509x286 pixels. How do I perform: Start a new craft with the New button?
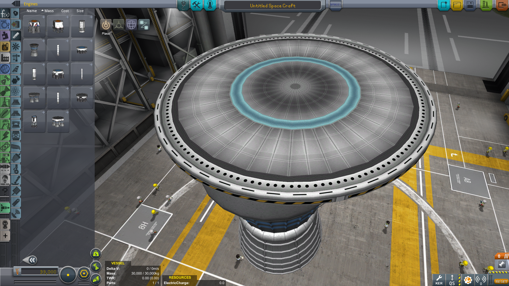pyautogui.click(x=444, y=5)
